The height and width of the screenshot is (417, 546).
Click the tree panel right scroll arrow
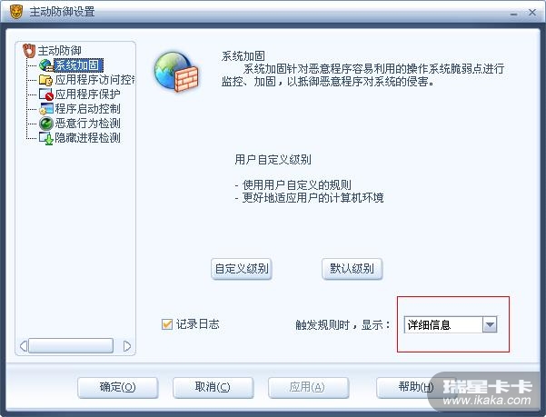coord(127,346)
